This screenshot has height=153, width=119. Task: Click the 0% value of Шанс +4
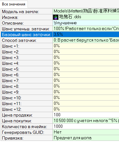pyautogui.click(x=86, y=63)
